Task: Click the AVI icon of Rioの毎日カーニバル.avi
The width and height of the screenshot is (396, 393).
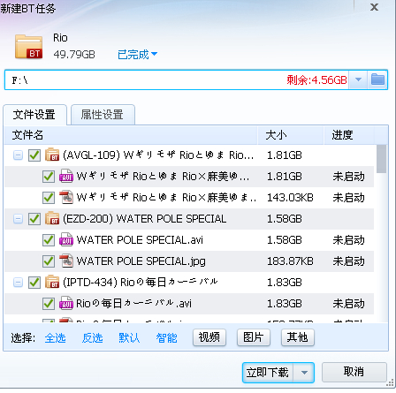Action: click(66, 304)
